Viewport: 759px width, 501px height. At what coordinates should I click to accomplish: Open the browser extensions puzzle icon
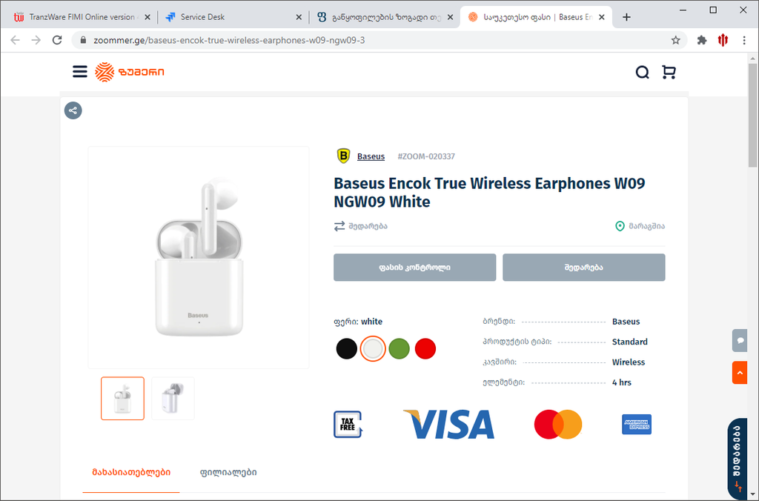coord(702,40)
